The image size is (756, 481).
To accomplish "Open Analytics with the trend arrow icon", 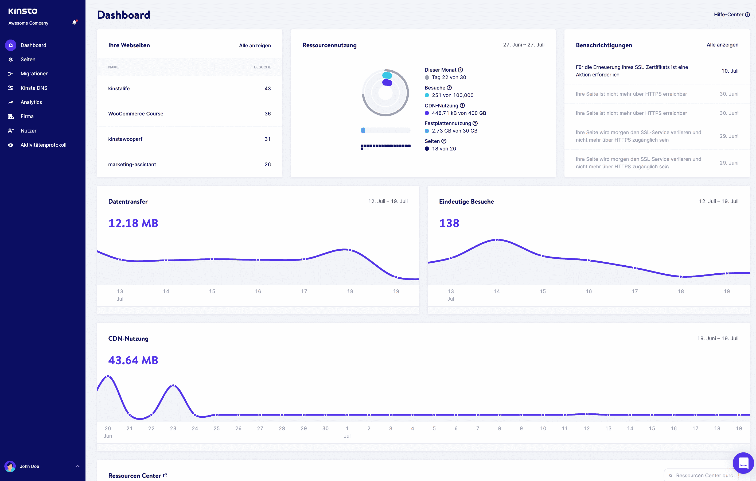I will 10,102.
